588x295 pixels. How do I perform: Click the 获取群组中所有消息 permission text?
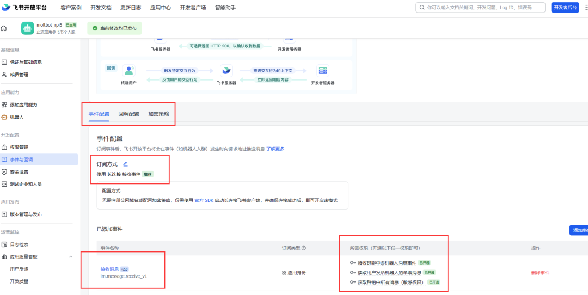pyautogui.click(x=391, y=282)
